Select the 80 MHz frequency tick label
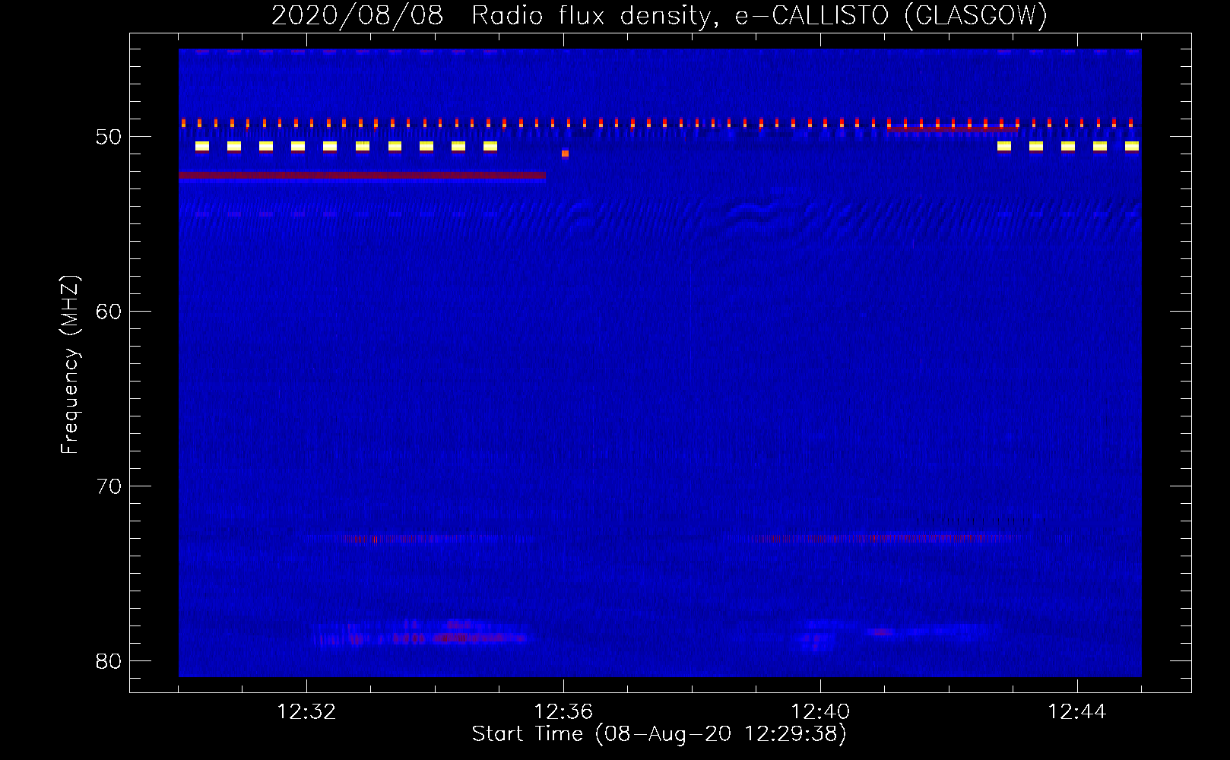 (x=109, y=661)
